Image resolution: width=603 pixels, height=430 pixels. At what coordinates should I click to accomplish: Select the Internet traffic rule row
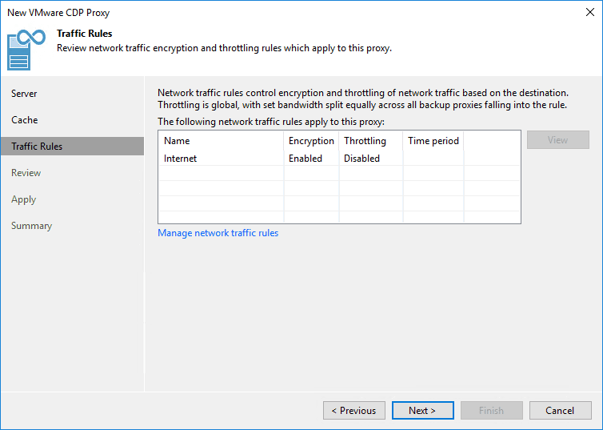181,159
